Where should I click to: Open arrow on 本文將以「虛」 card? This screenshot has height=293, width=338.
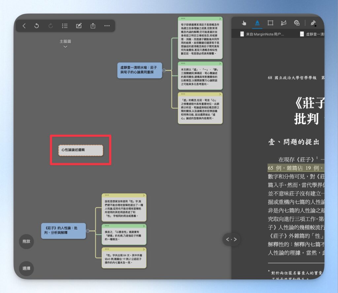[220, 64]
